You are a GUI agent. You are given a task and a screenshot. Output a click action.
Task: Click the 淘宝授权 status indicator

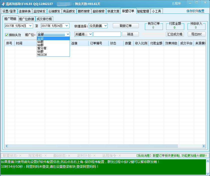[37, 156]
